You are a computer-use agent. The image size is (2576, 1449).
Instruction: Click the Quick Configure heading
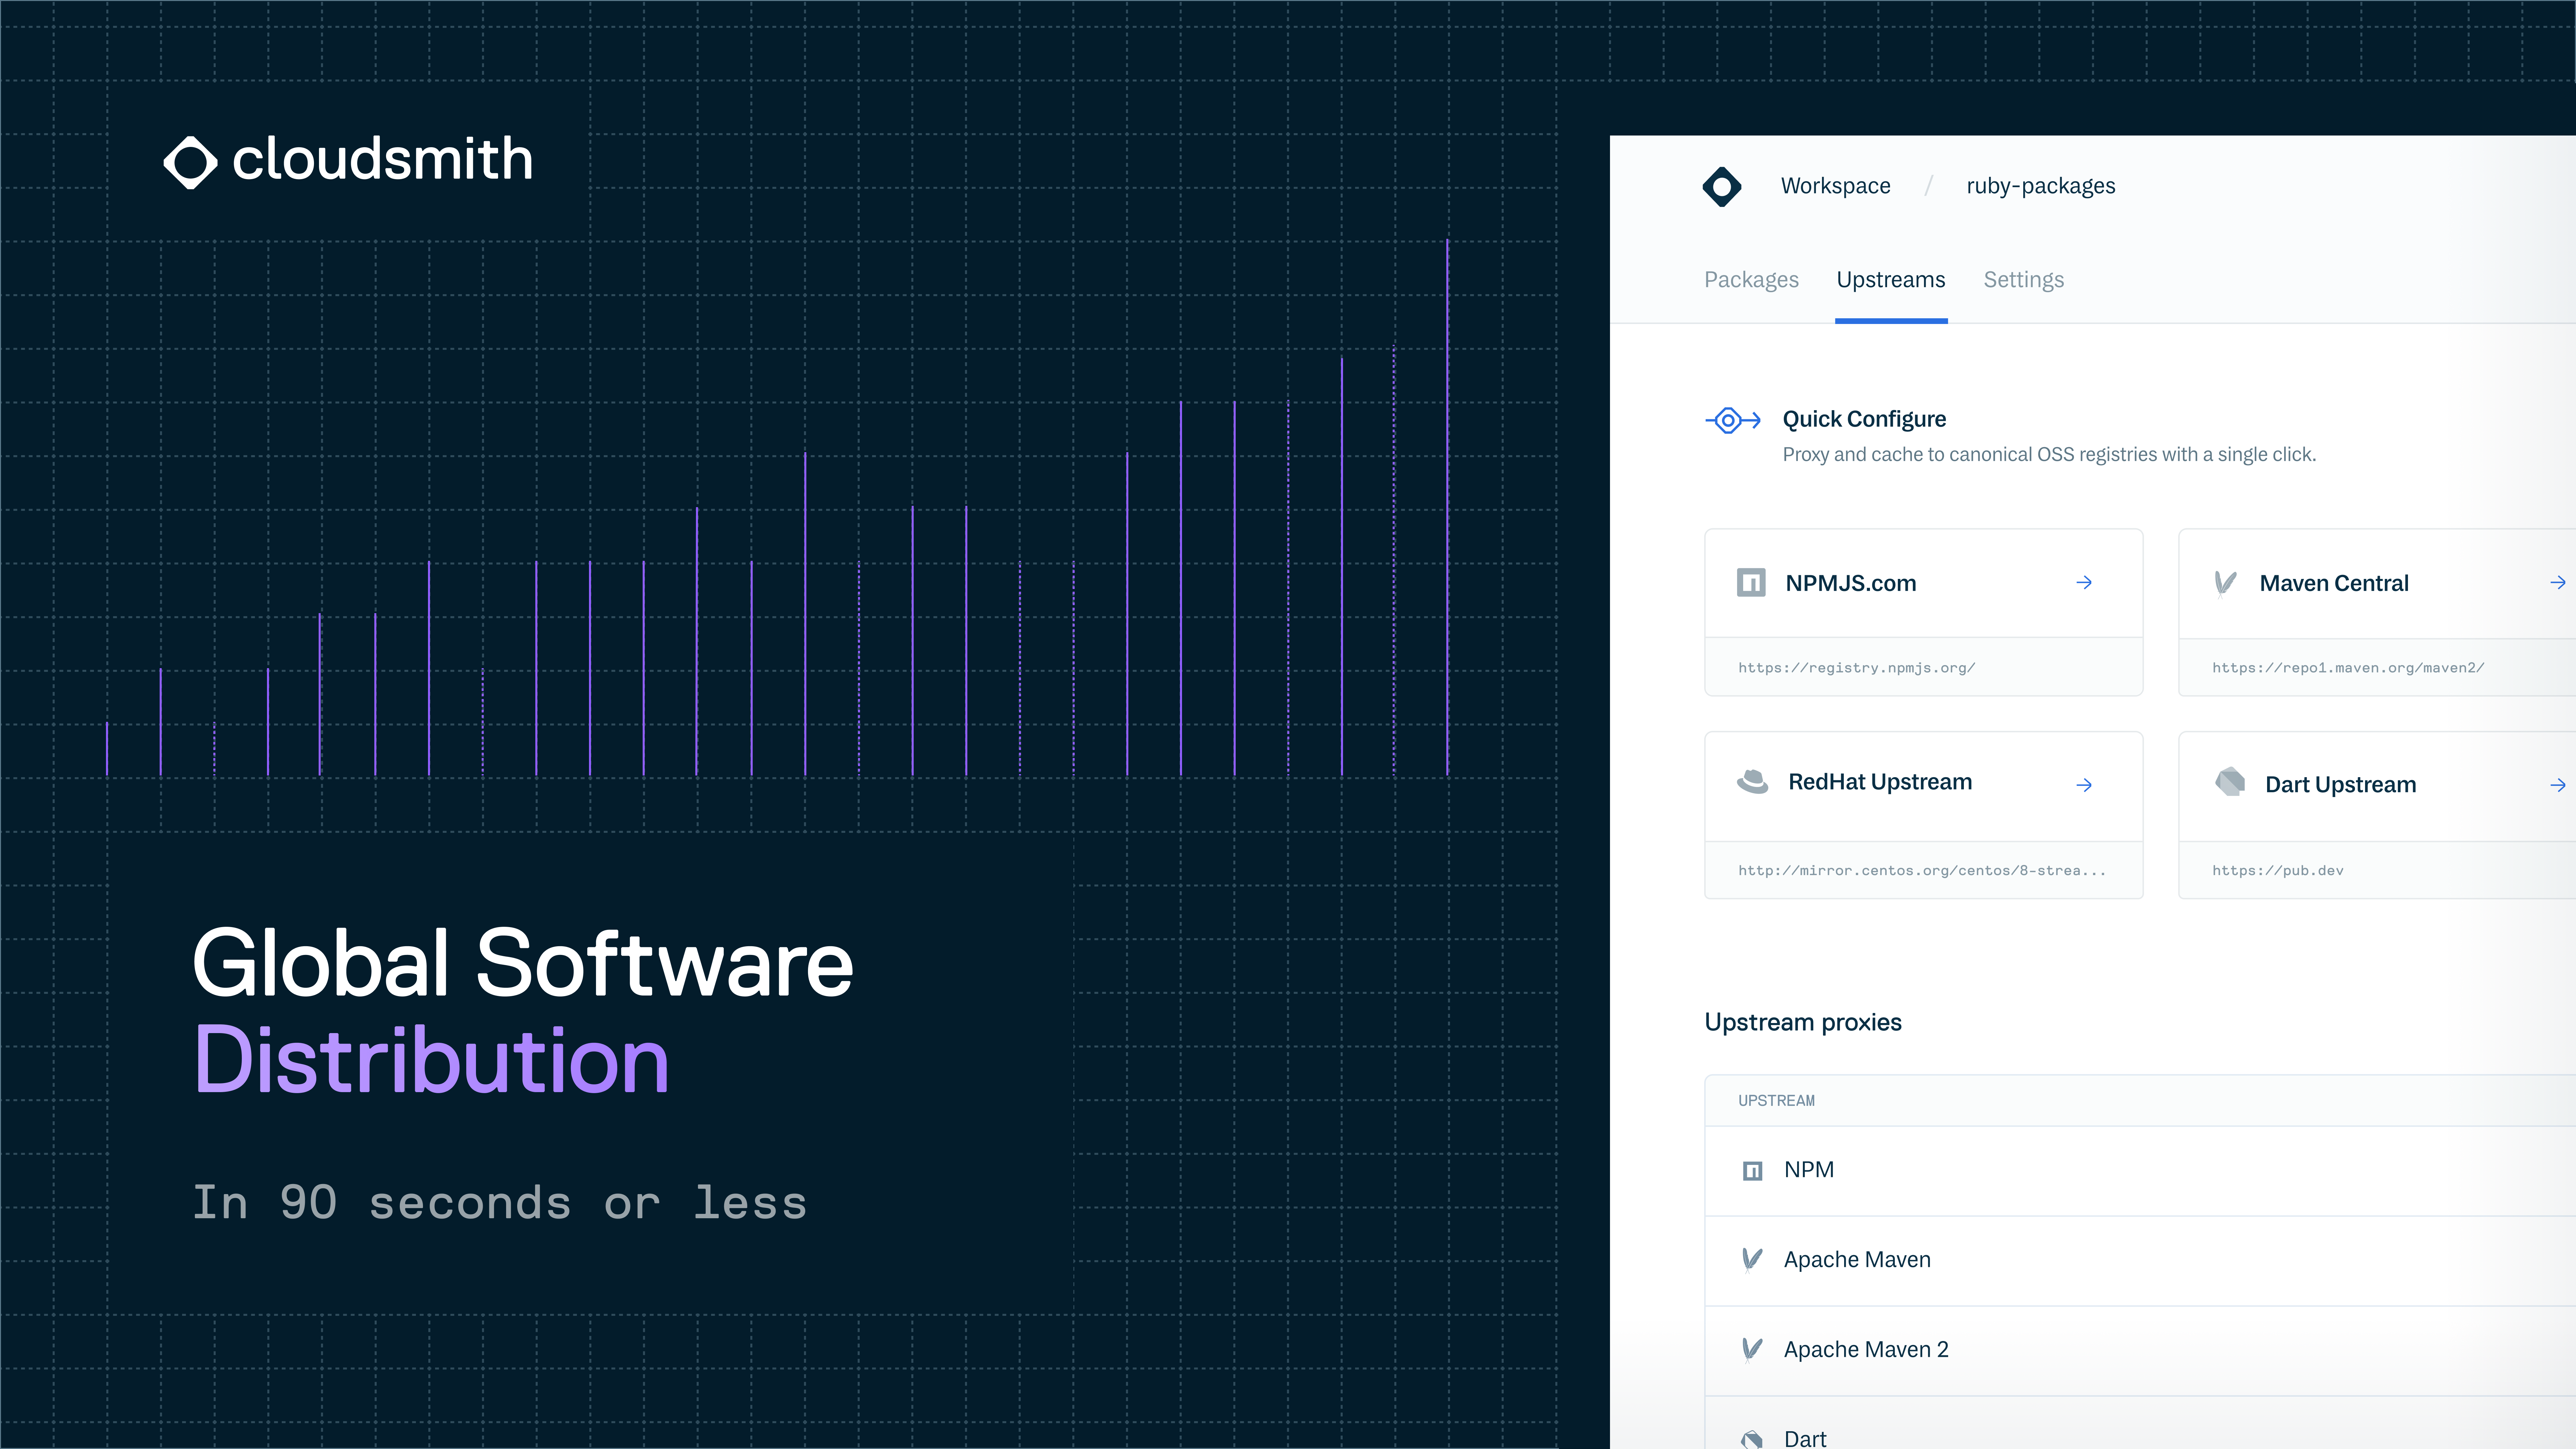coord(1864,419)
